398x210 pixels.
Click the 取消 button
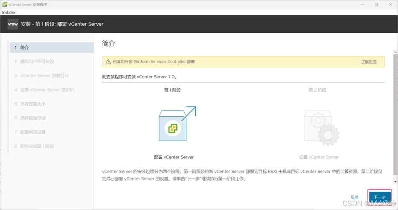(354, 197)
